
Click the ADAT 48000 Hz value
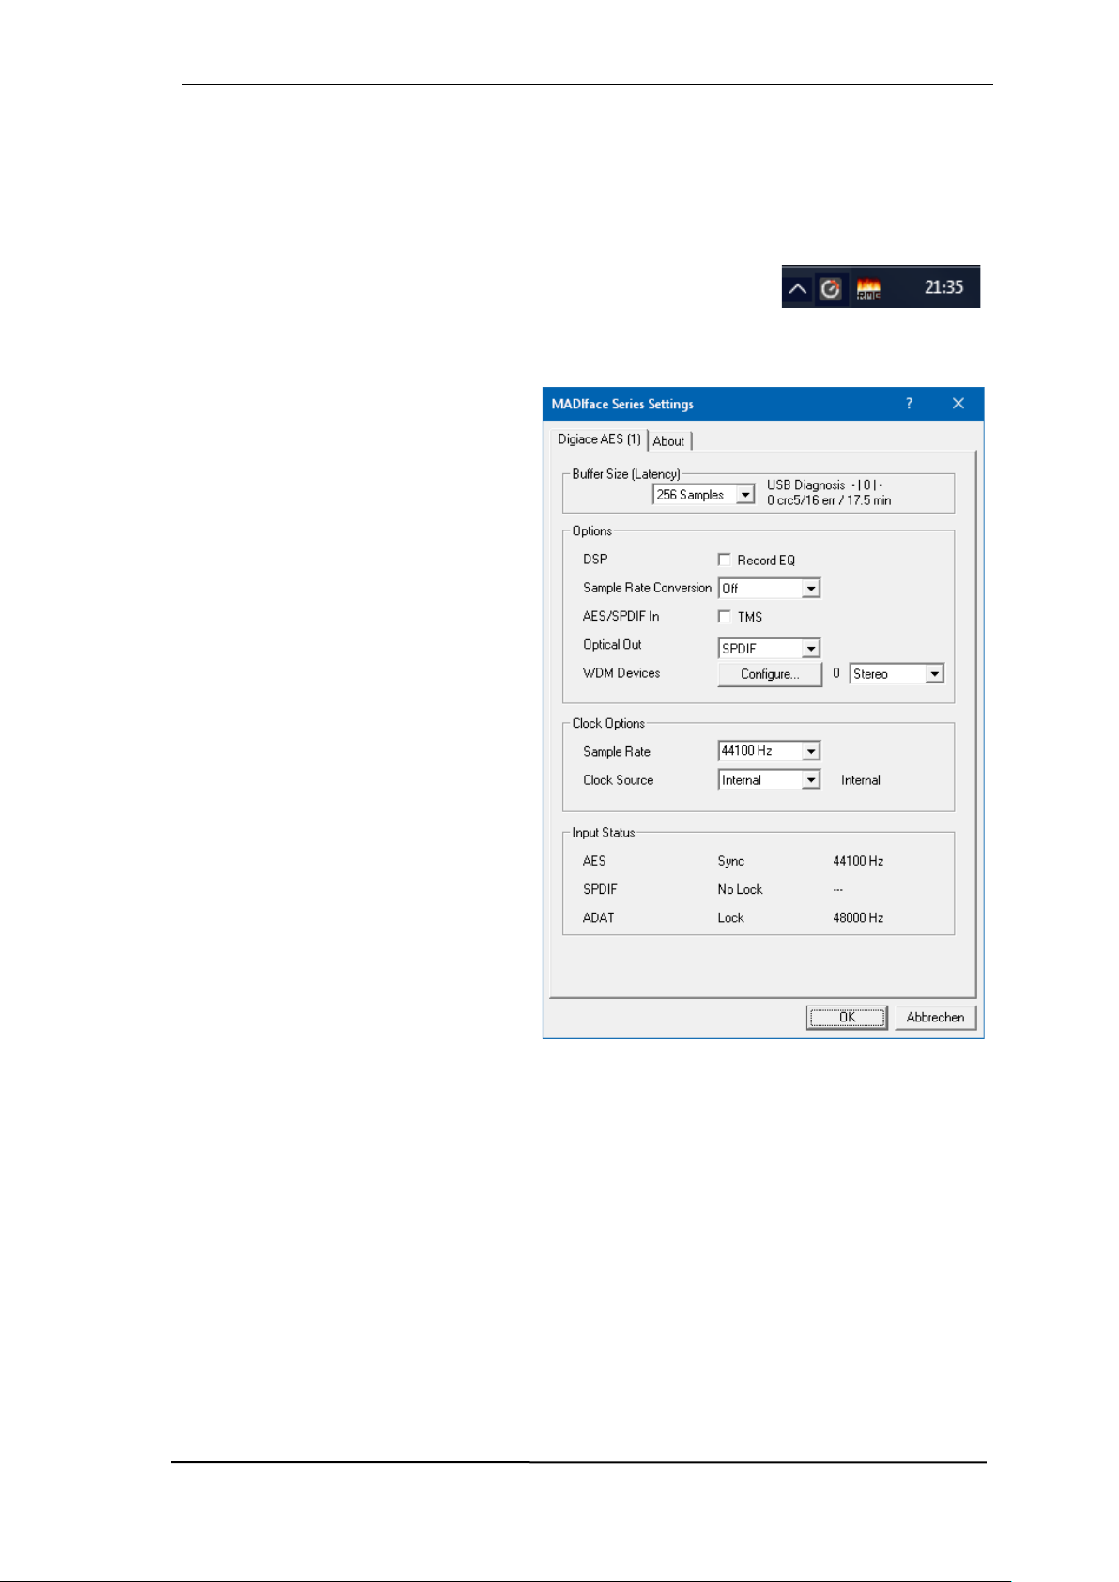point(858,918)
